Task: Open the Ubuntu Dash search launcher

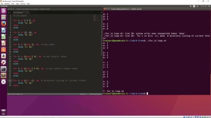Action: click(x=3, y=11)
